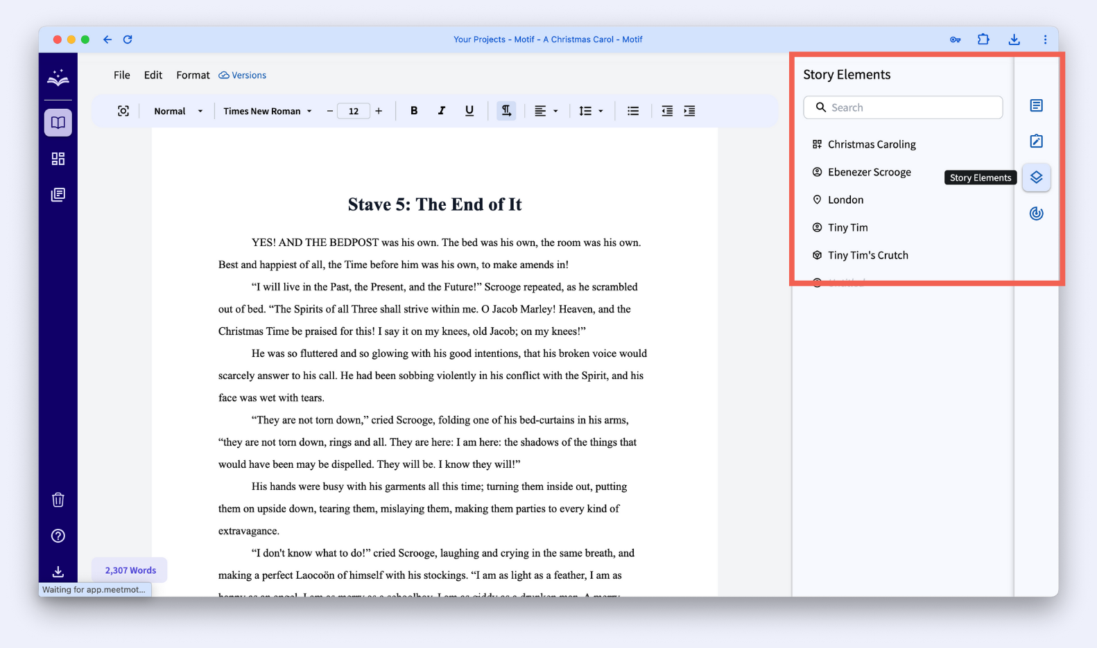The width and height of the screenshot is (1097, 648).
Task: Select the Tiny Tim's Crutch object element
Action: 860,255
